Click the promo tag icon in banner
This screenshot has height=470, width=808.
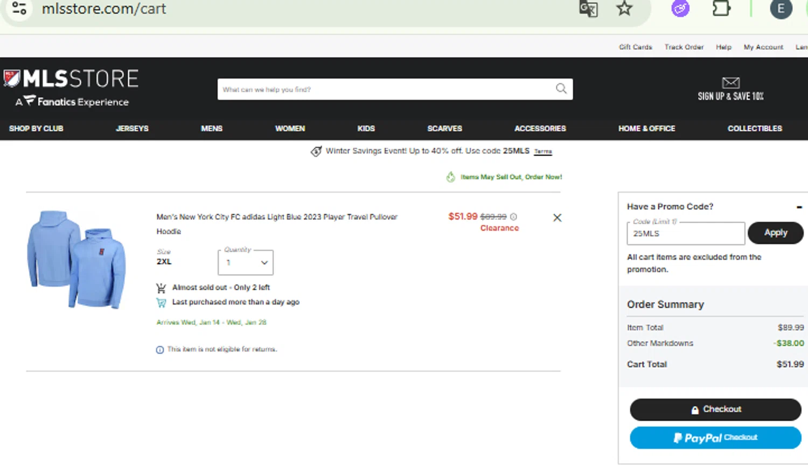coord(316,151)
